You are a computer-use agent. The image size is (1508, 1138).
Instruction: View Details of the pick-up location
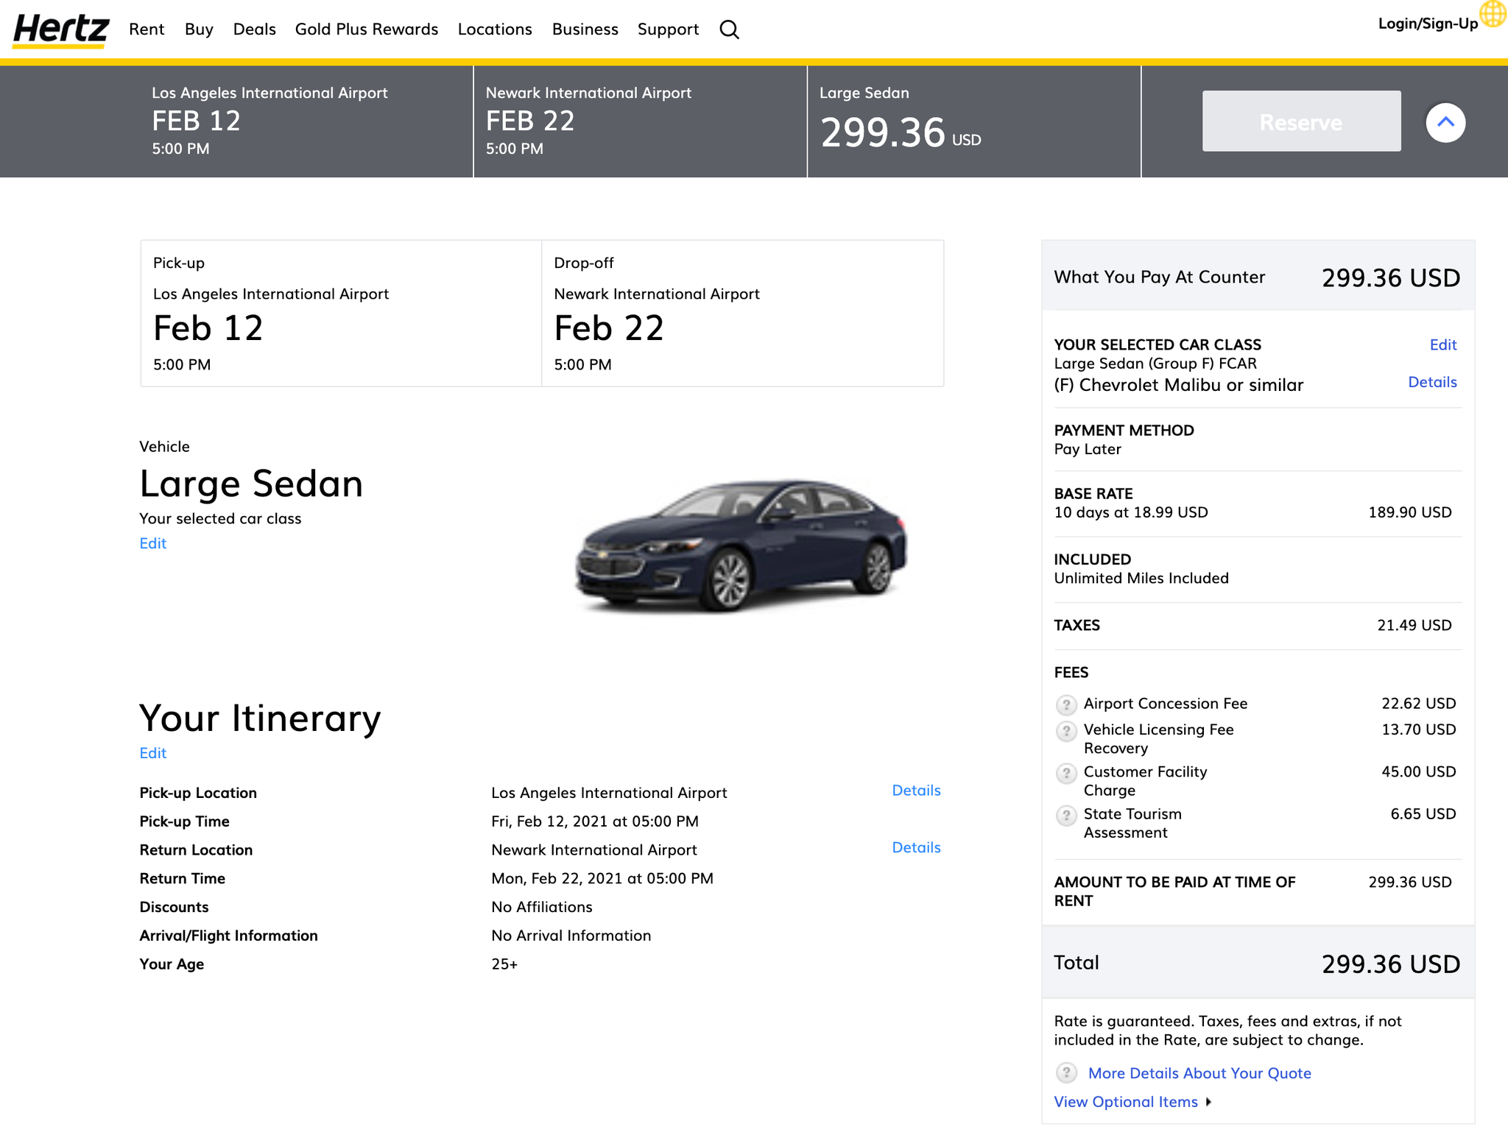pos(915,790)
